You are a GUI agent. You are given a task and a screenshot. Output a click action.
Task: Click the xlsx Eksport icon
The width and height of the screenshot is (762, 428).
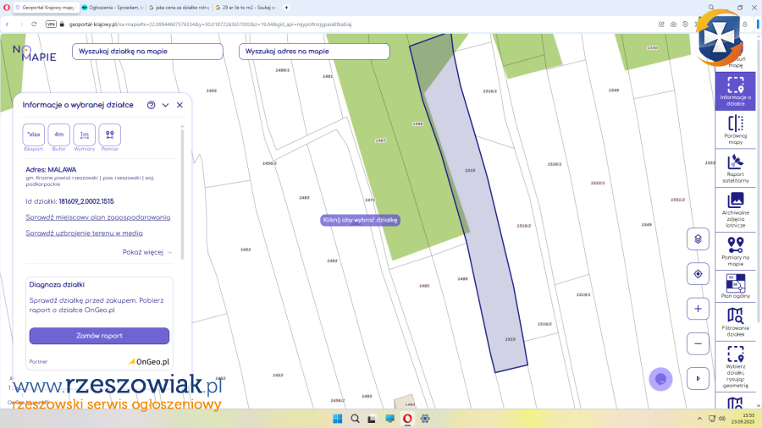coord(34,134)
